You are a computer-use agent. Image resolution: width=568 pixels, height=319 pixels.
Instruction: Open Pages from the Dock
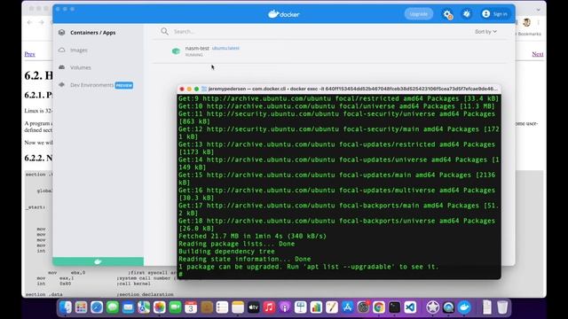click(332, 307)
